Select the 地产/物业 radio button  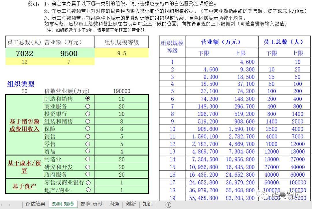pos(88,190)
